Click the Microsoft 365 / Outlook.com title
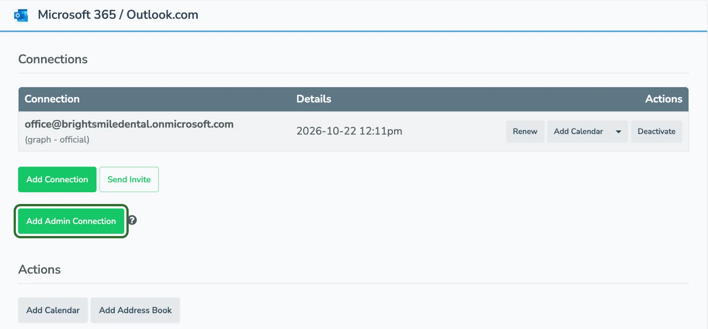Screen dimensions: 708x329 point(118,15)
